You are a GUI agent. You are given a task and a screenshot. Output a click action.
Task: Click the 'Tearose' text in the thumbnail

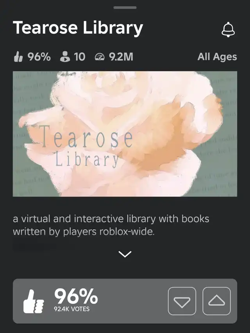86,137
